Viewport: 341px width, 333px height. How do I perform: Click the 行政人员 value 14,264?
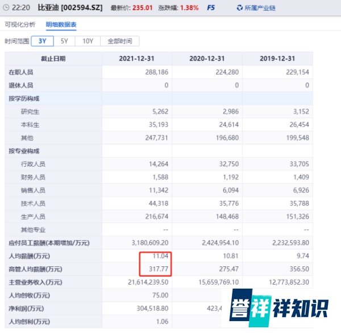(159, 164)
